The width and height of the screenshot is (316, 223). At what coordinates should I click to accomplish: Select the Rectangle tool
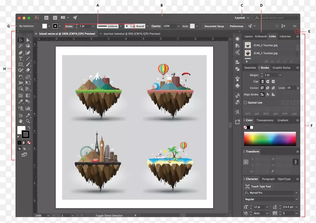click(21, 64)
